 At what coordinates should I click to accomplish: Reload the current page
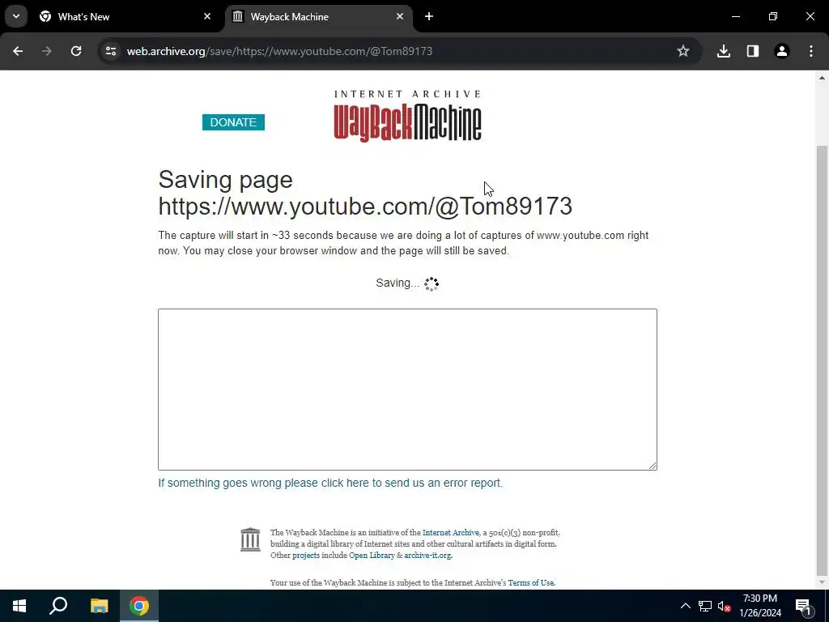(76, 51)
